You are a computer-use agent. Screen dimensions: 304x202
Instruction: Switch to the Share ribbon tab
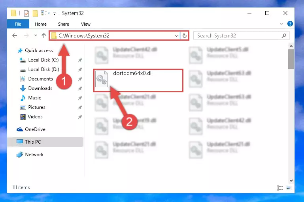64,24
